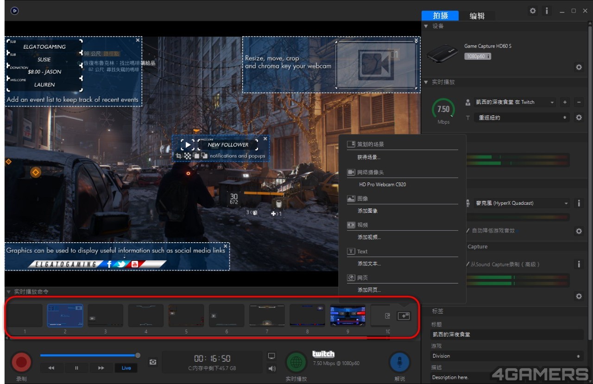This screenshot has height=384, width=593.
Task: Open the 重返纽约 title dropdown
Action: (522, 118)
